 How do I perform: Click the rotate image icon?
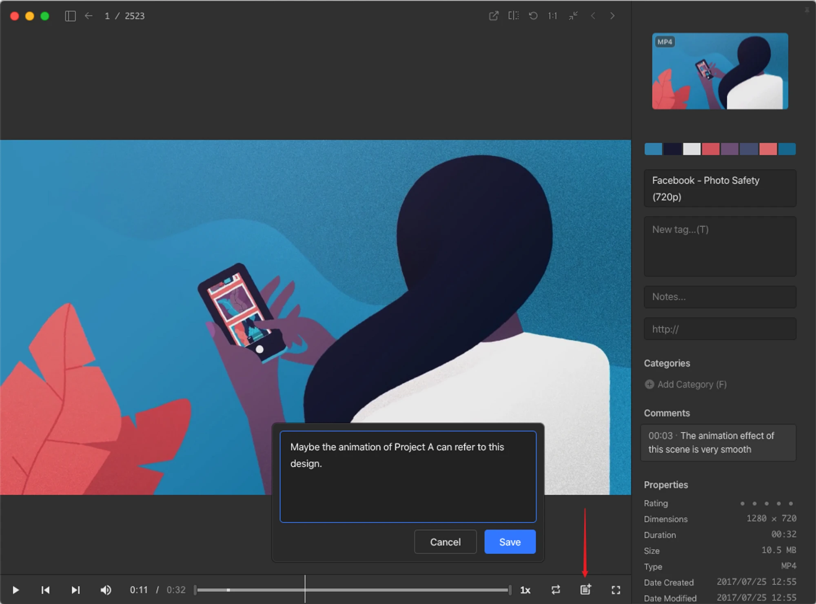(533, 15)
